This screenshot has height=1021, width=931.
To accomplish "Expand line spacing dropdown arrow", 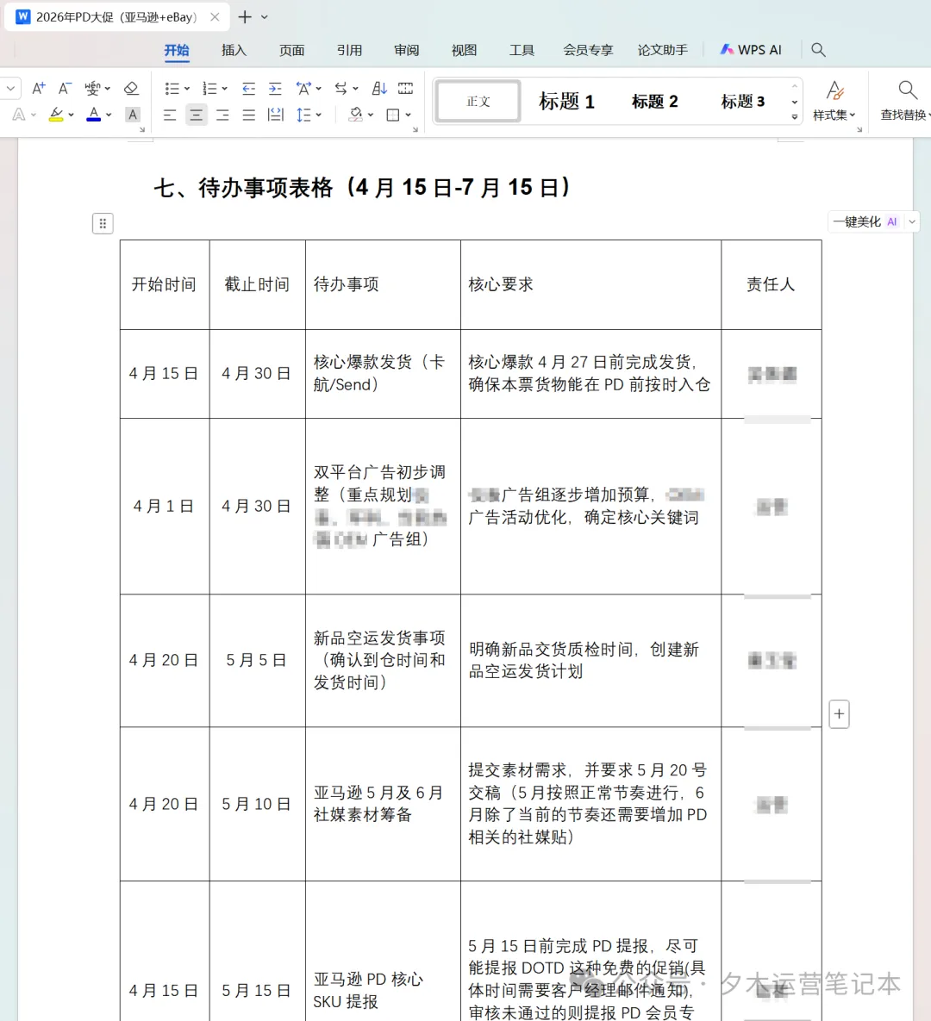I will coord(319,115).
